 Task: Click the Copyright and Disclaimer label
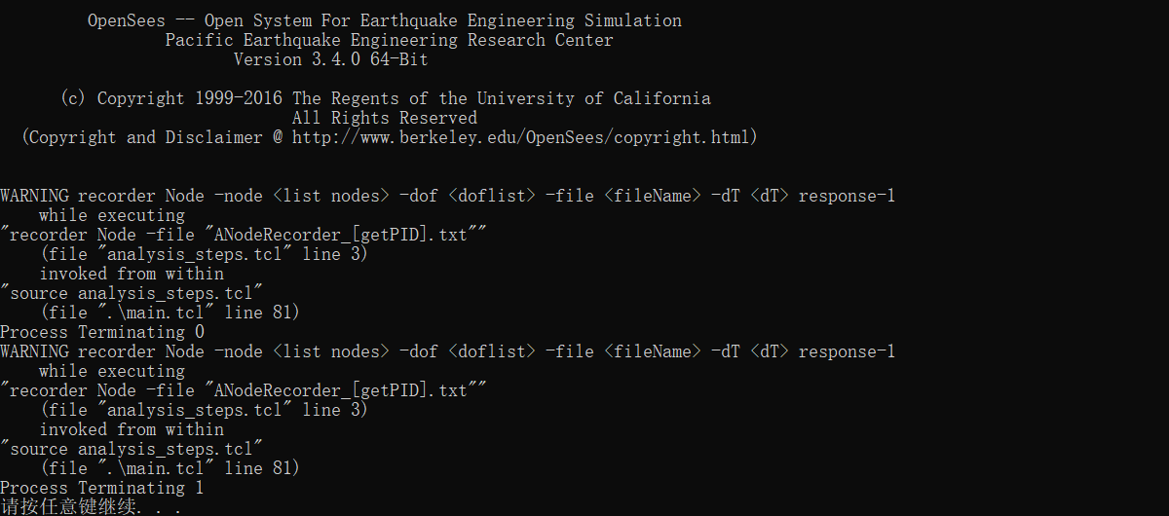[146, 137]
